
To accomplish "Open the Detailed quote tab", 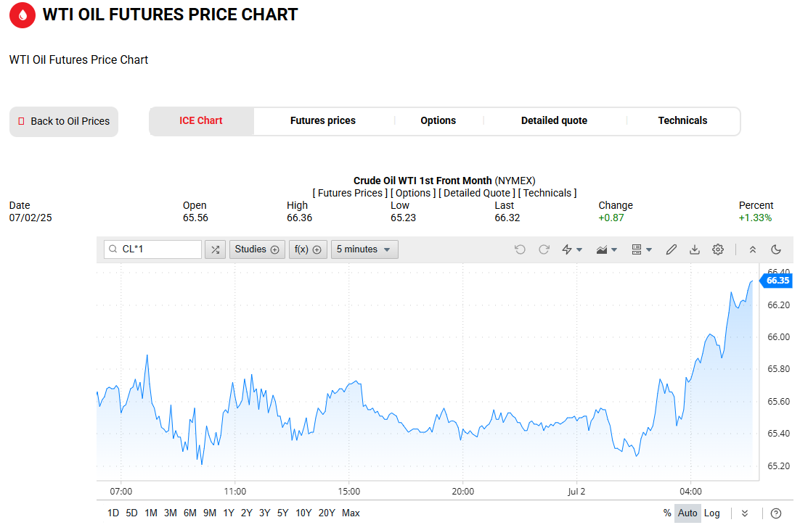I will (554, 121).
